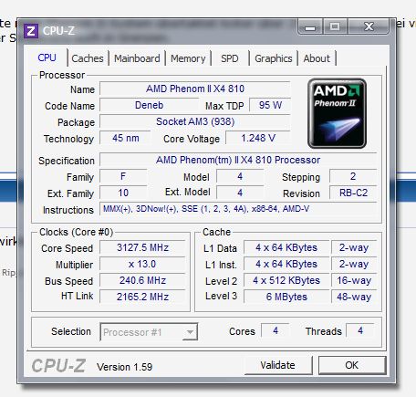The image size is (416, 397).
Task: Click the Validate button
Action: (x=277, y=365)
